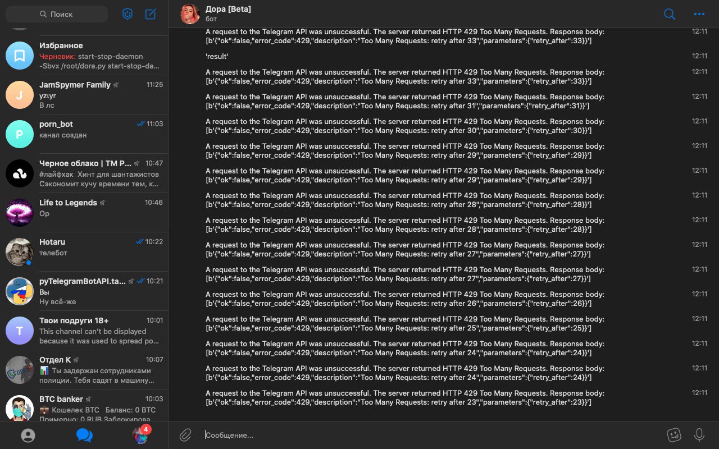The height and width of the screenshot is (449, 719).
Task: Open the Contacts tab in bottom bar
Action: coord(28,436)
